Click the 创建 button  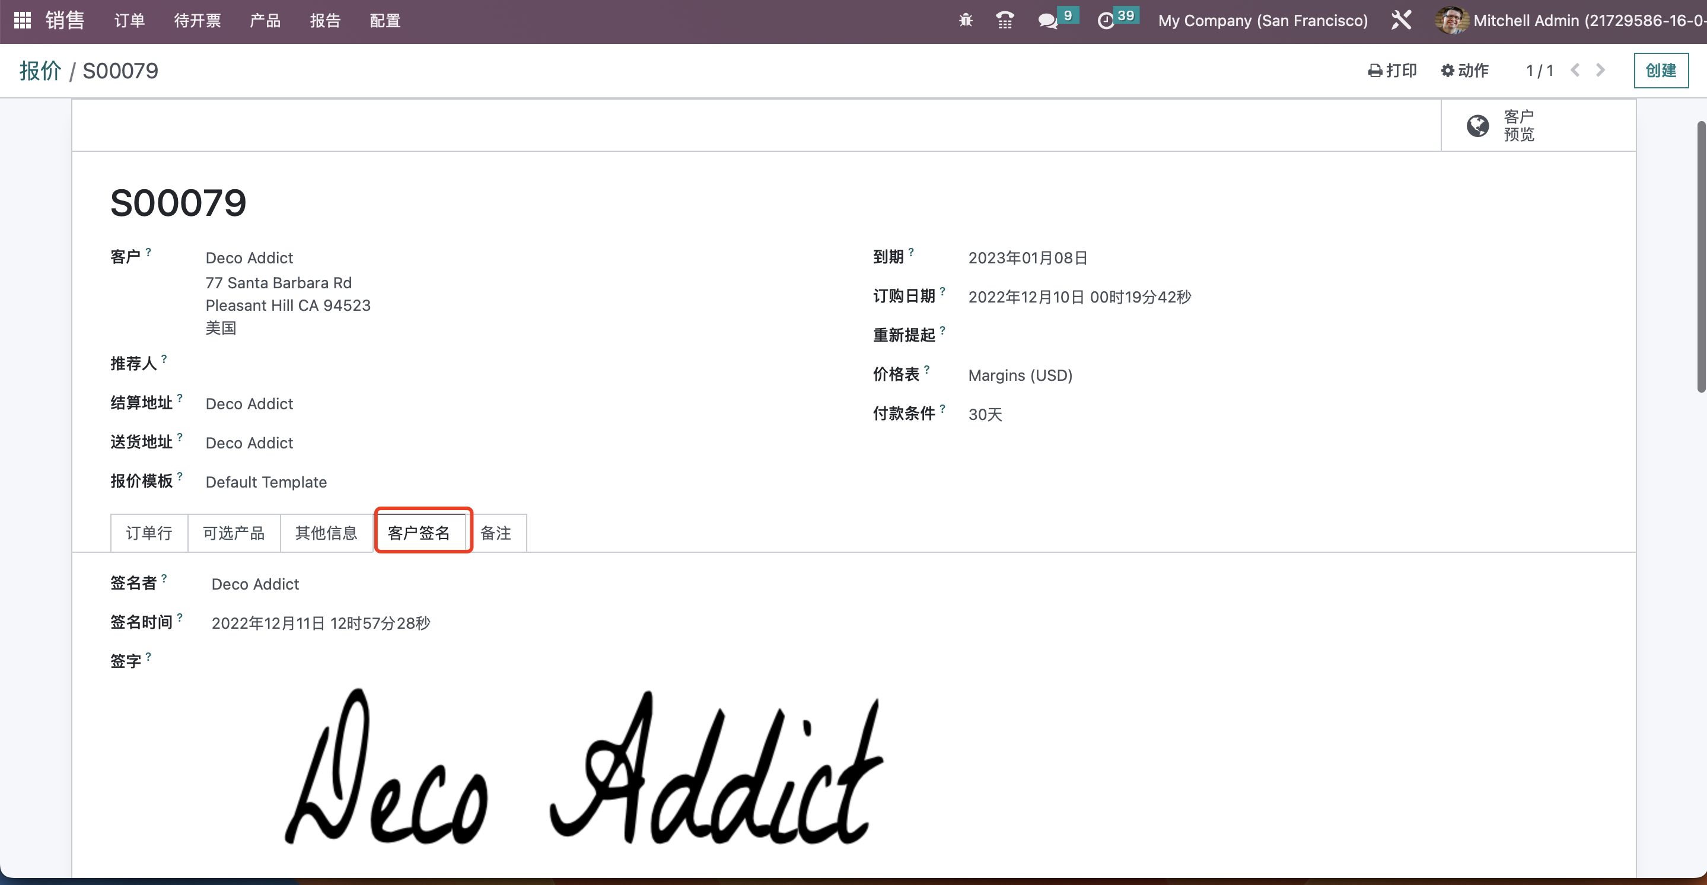pos(1661,70)
